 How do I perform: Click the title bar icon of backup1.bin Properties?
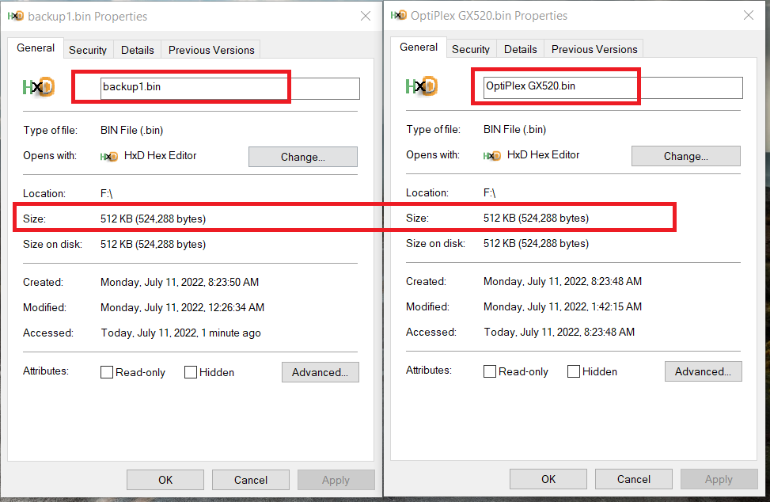(x=15, y=16)
